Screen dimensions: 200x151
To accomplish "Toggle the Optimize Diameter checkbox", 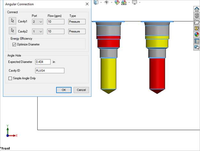I will click(x=14, y=44).
